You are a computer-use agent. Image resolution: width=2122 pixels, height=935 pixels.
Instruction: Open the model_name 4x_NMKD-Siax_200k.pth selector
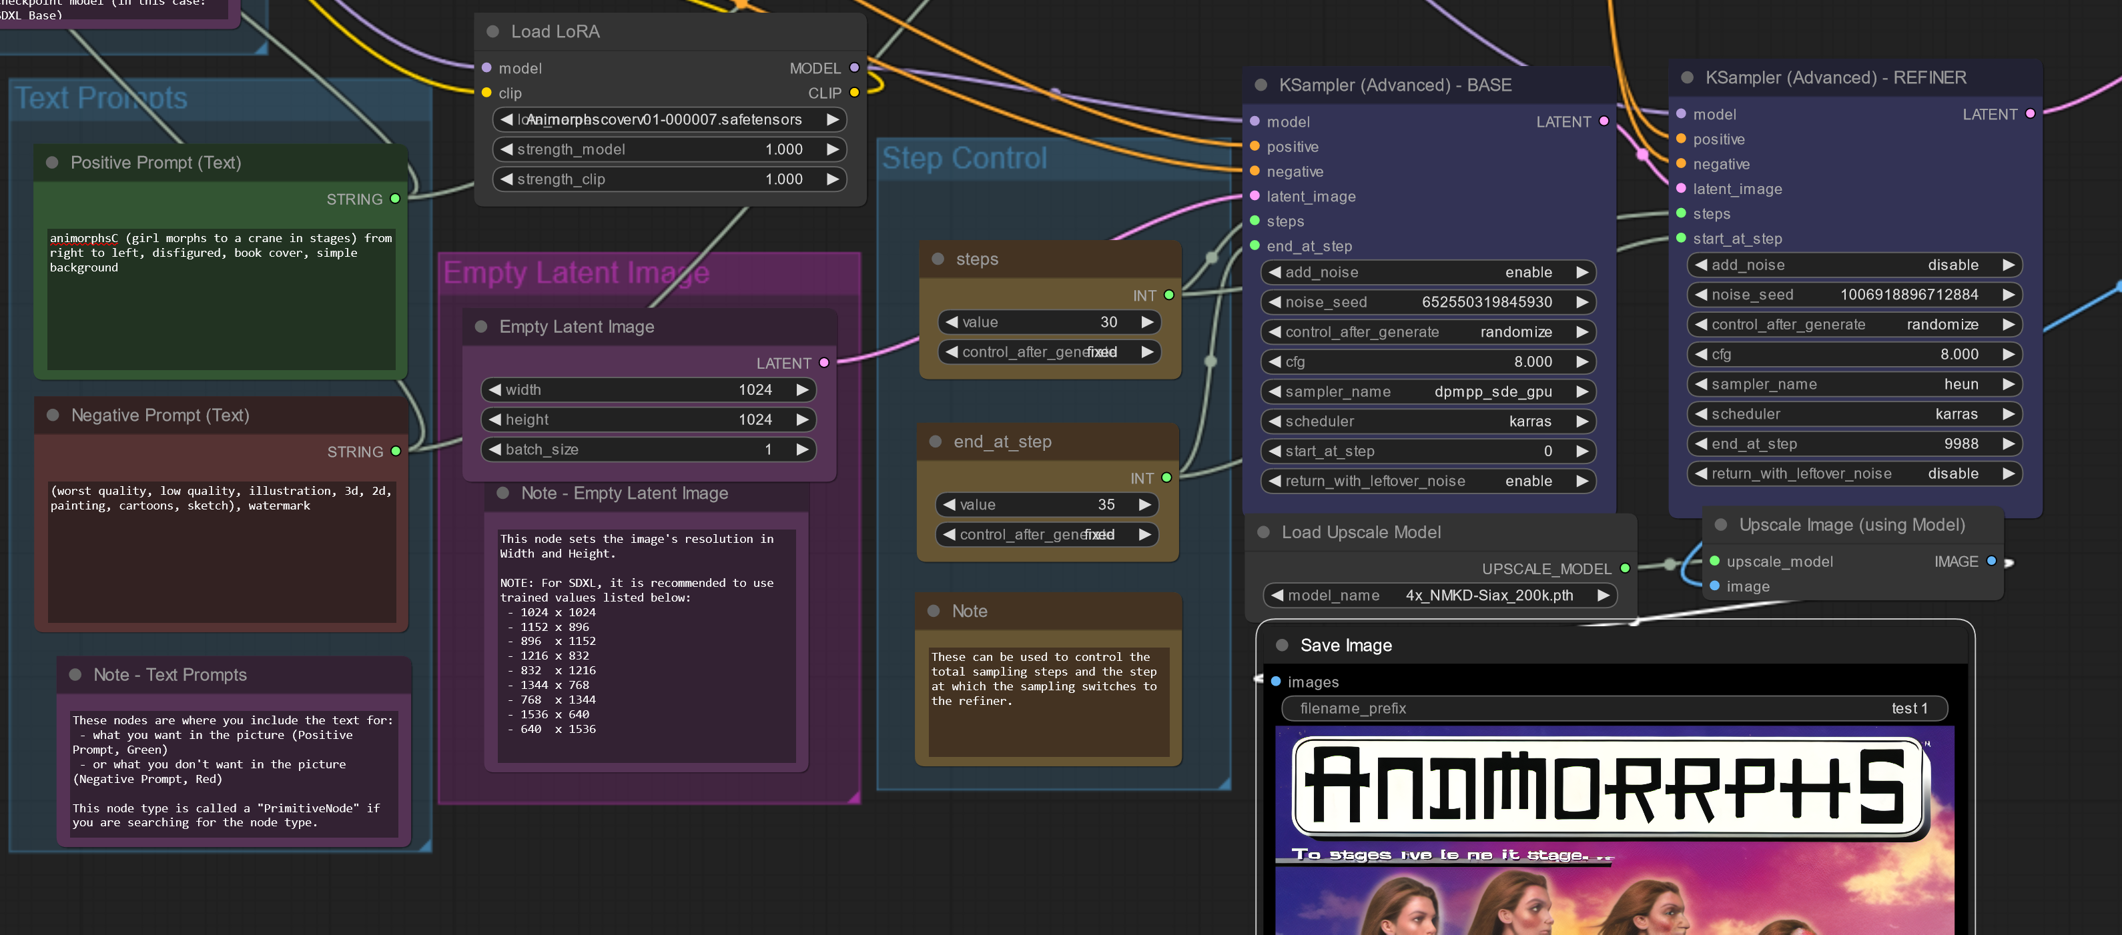pos(1439,595)
